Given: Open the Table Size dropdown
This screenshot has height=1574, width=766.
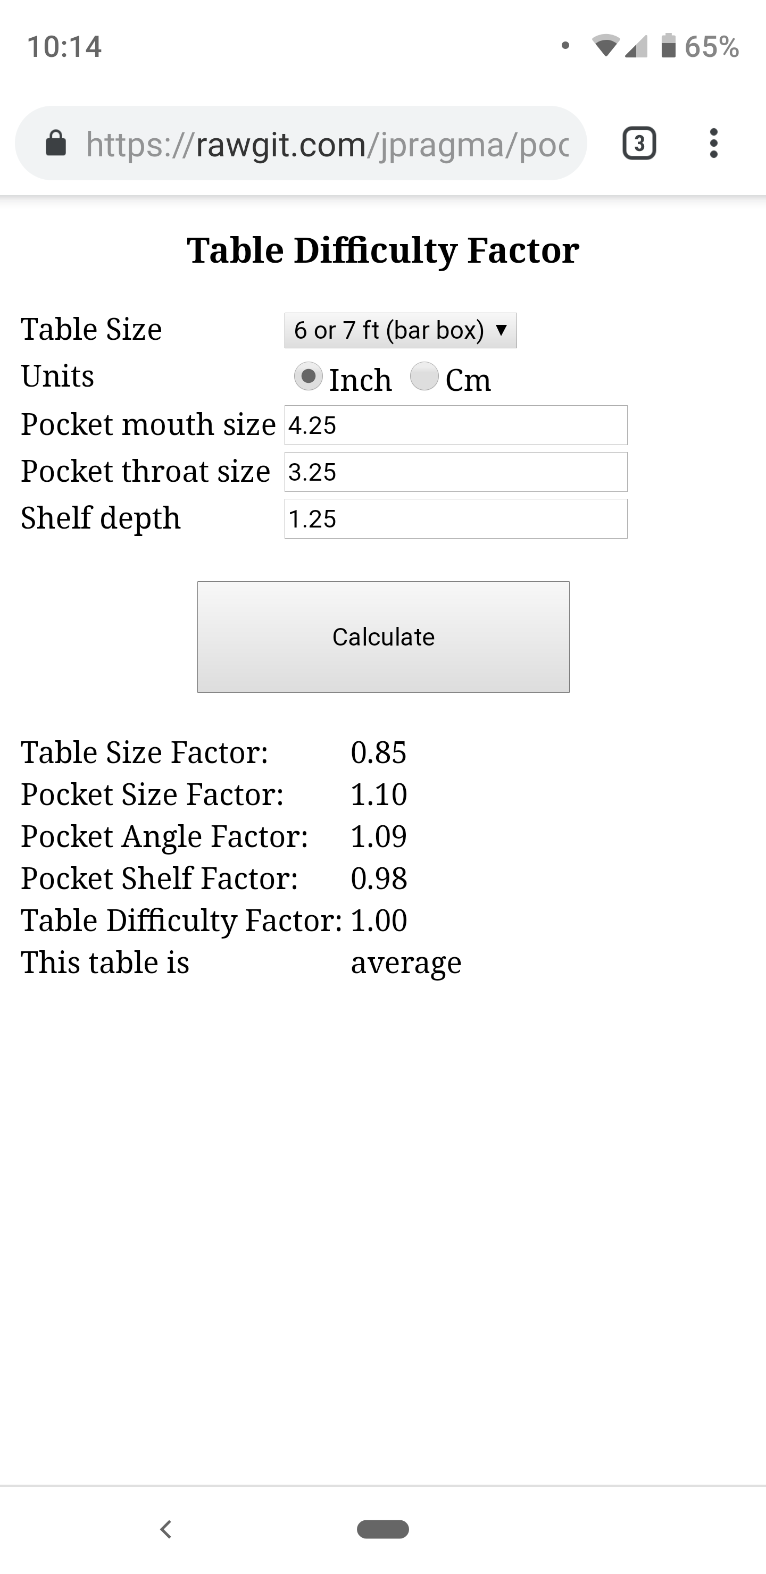Looking at the screenshot, I should 401,331.
